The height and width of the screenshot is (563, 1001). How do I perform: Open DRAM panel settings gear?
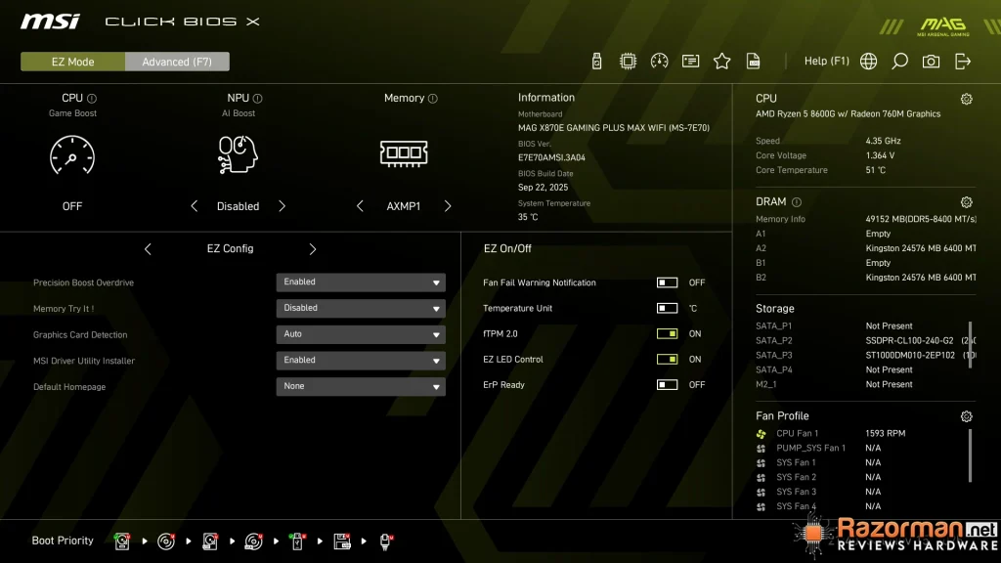967,202
